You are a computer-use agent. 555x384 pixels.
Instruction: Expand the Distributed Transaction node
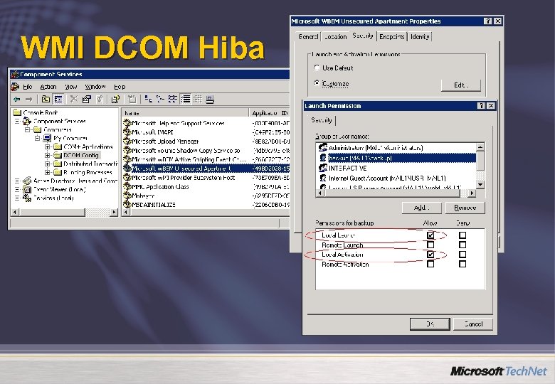[48, 164]
